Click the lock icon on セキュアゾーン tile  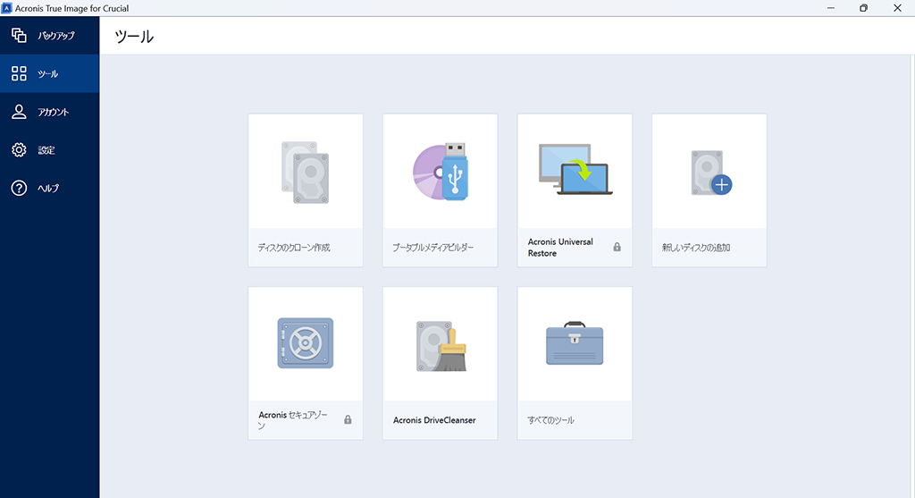tap(348, 419)
